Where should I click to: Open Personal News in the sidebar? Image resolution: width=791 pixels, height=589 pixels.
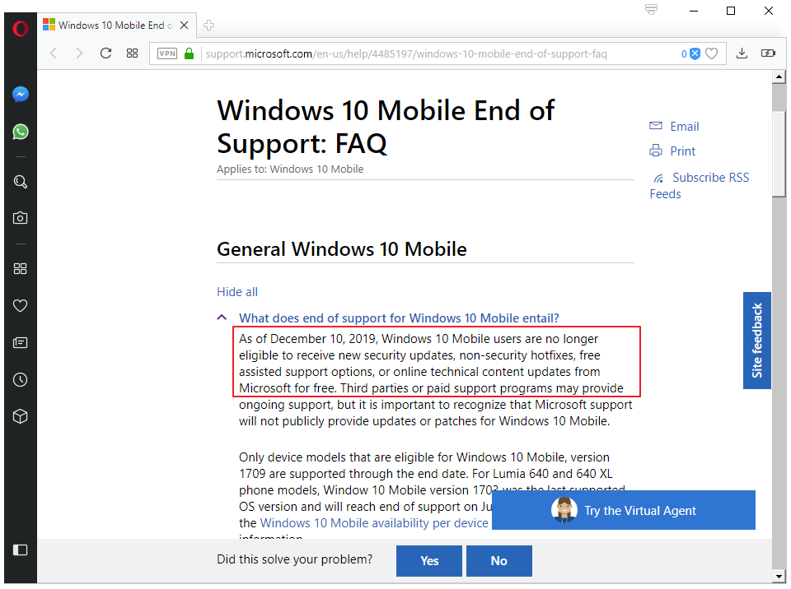[x=20, y=342]
